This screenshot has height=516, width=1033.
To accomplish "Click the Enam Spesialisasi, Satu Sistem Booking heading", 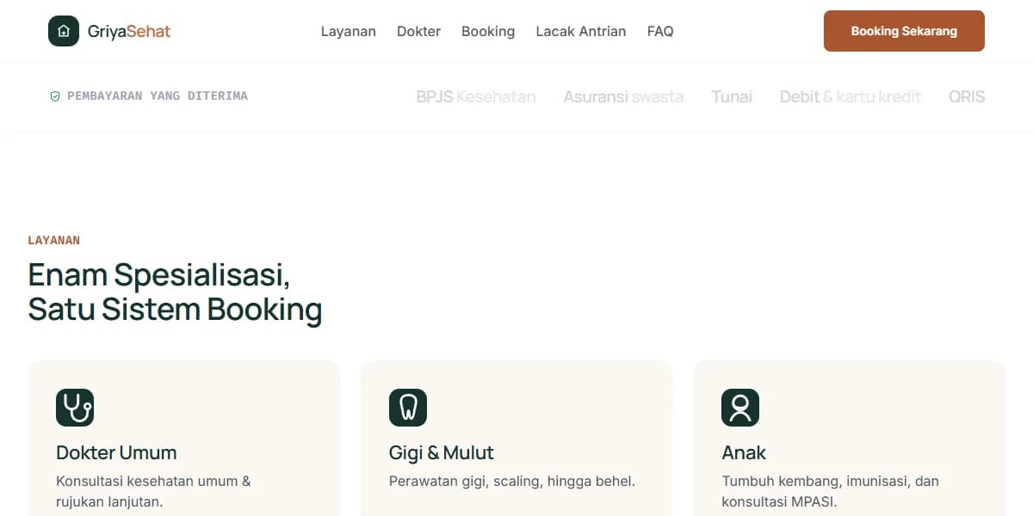I will [176, 292].
